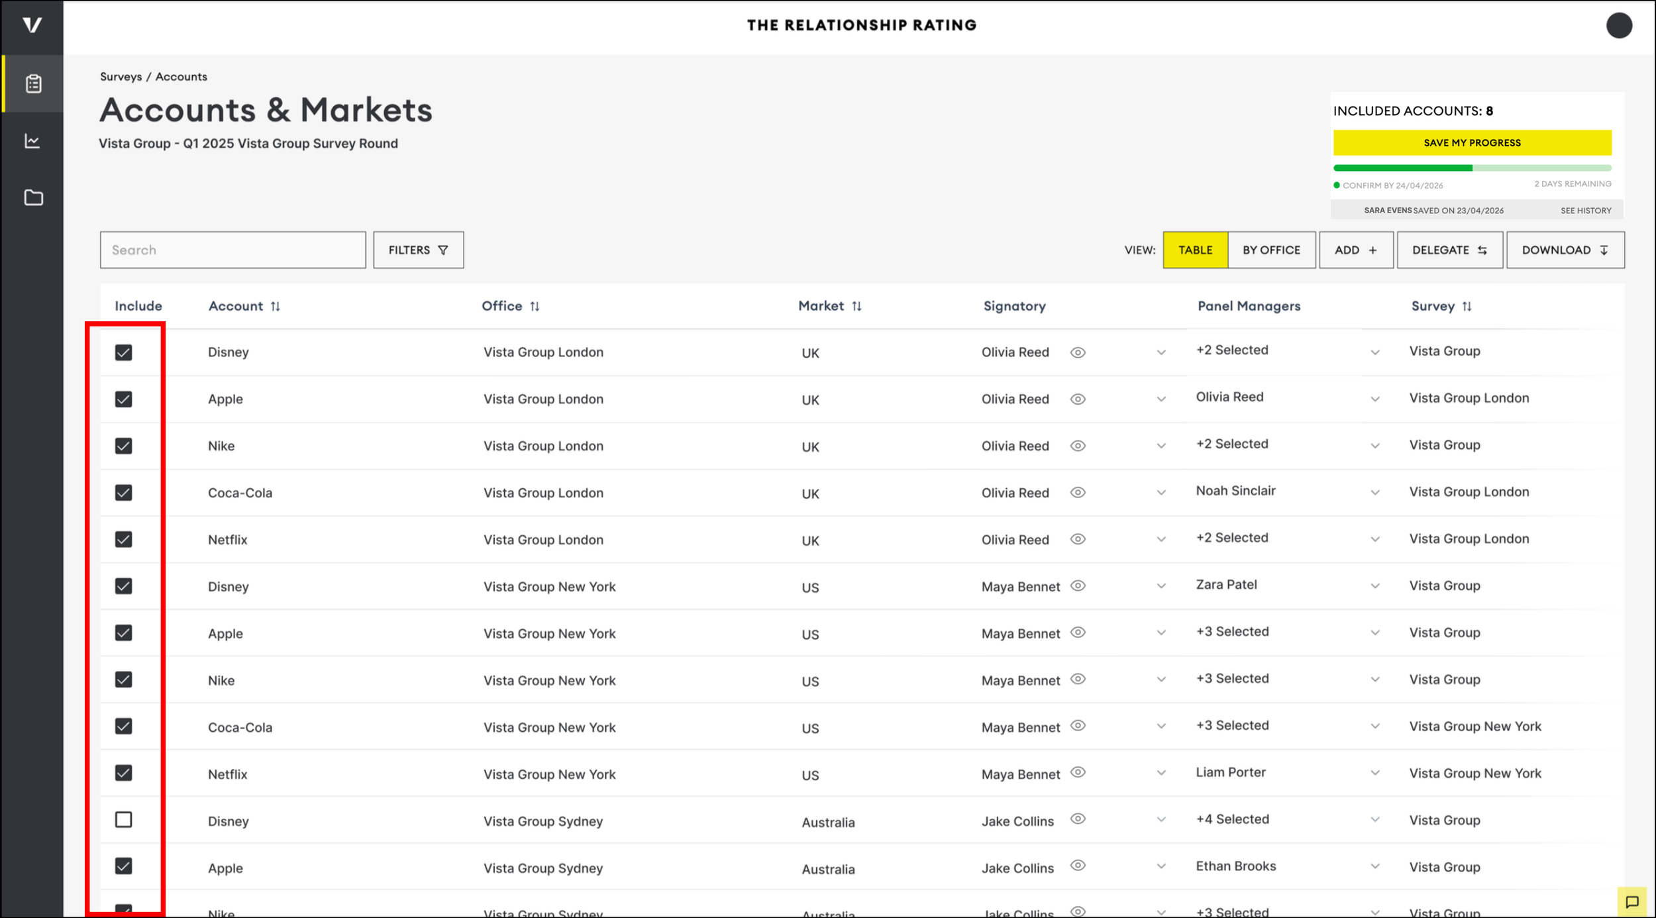
Task: Sort the table by Market column
Action: pos(856,306)
